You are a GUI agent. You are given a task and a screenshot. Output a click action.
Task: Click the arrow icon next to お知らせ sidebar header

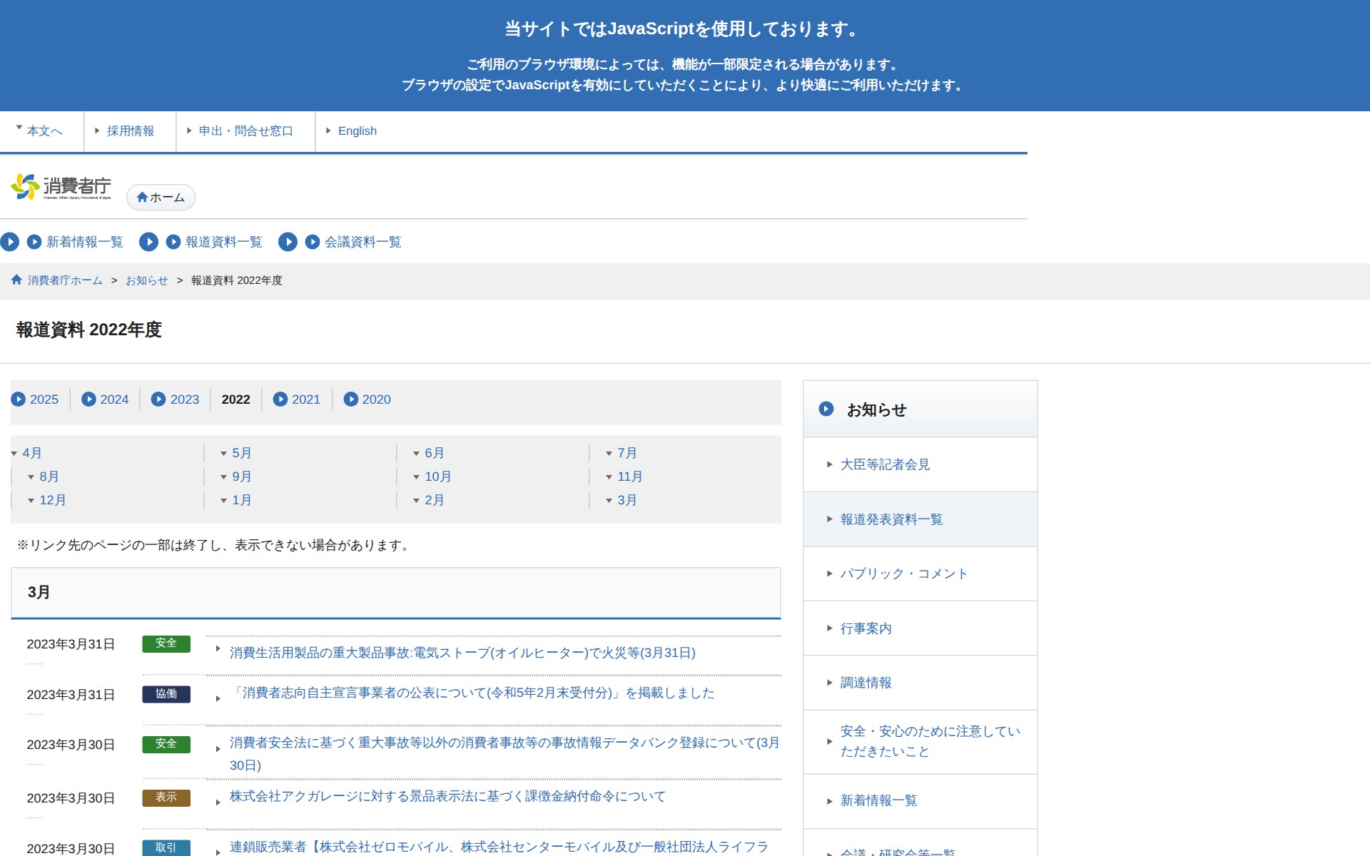click(x=828, y=409)
